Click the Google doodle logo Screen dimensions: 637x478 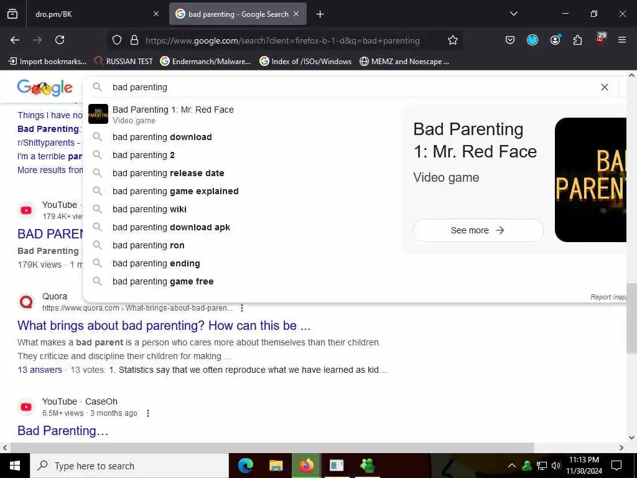pos(45,87)
